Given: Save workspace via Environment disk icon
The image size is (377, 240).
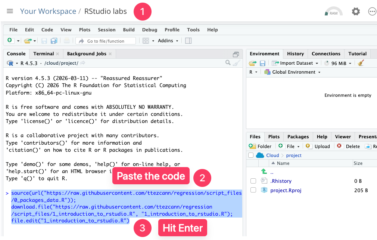Looking at the screenshot, I should coord(262,63).
